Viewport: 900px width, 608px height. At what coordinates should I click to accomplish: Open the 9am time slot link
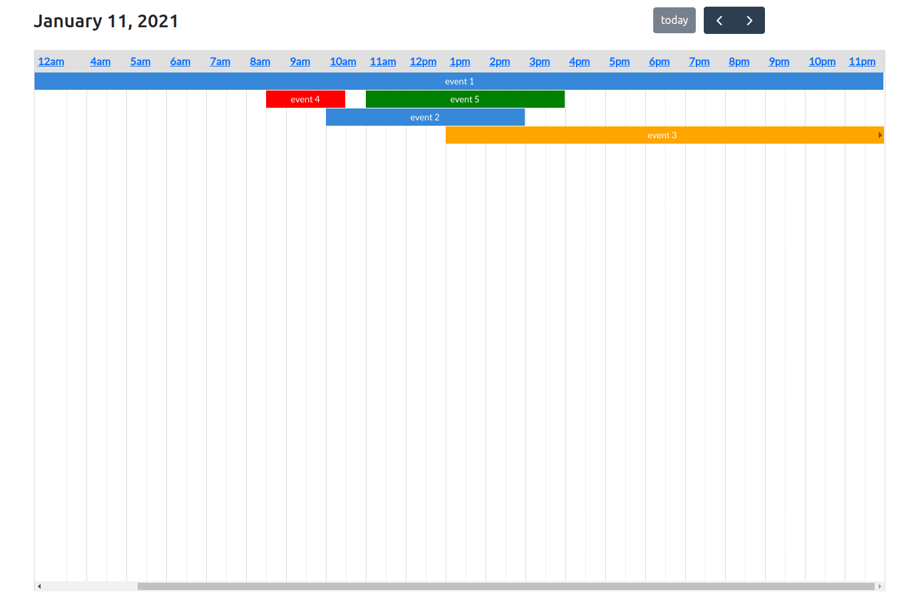(299, 61)
